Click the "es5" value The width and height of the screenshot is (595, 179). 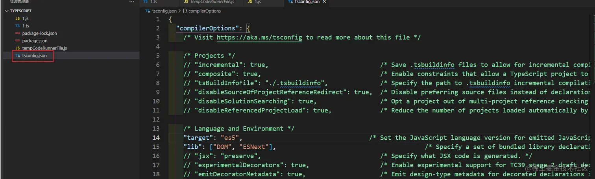229,138
